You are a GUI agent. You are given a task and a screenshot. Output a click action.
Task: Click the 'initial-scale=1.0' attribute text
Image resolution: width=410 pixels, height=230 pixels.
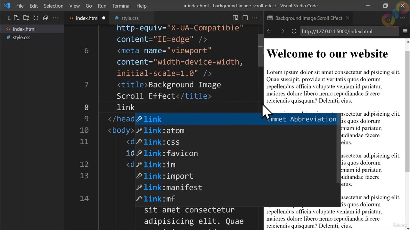[157, 73]
